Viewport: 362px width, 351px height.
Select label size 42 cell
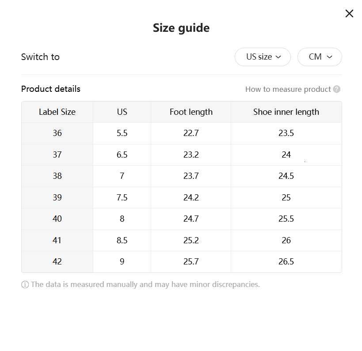point(57,262)
